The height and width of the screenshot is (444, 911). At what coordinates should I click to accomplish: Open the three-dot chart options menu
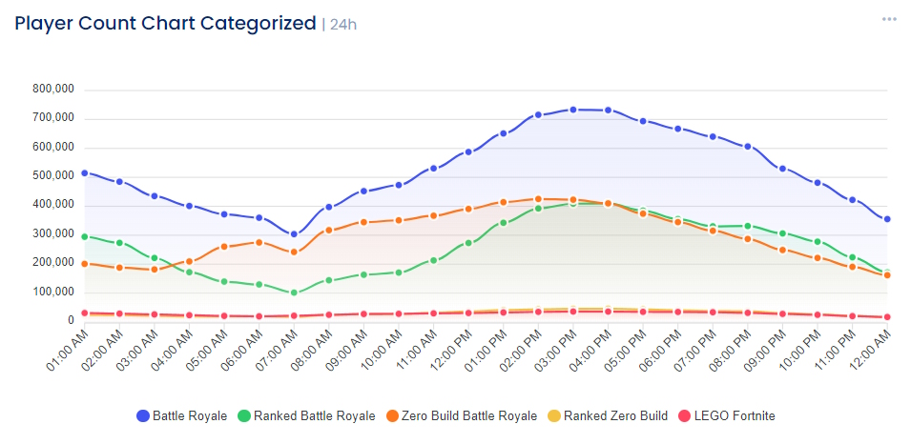click(889, 19)
